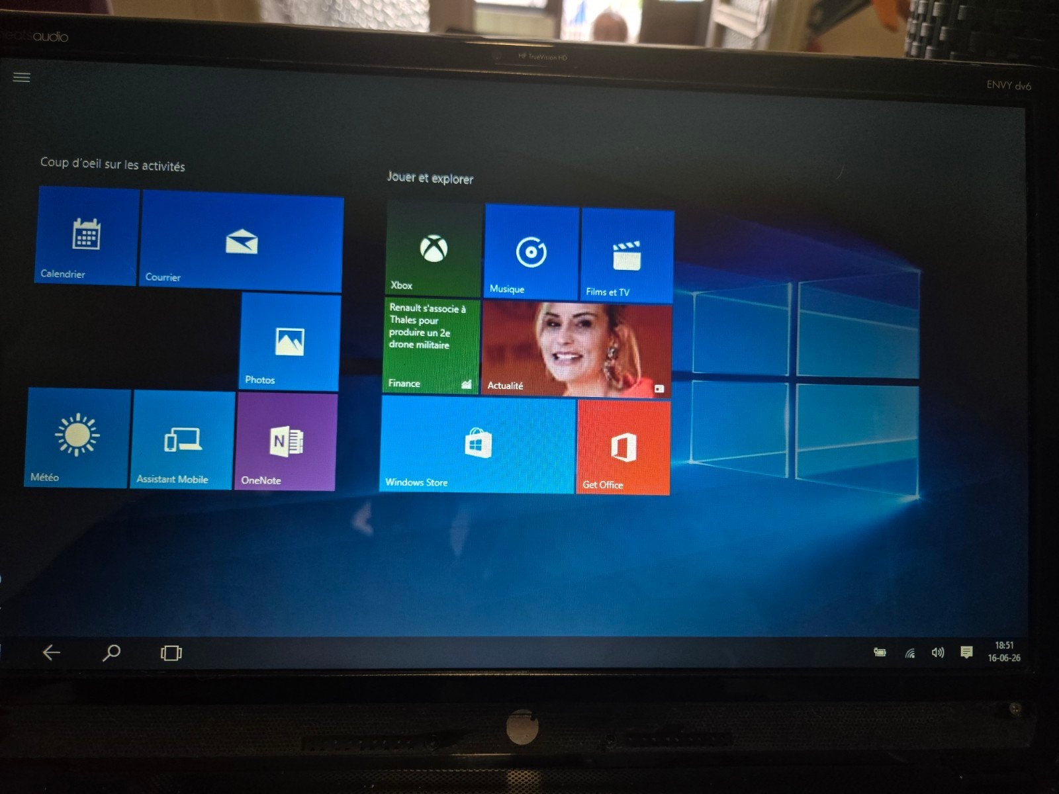Click the taskbar Back arrow
This screenshot has width=1059, height=794.
pos(52,652)
